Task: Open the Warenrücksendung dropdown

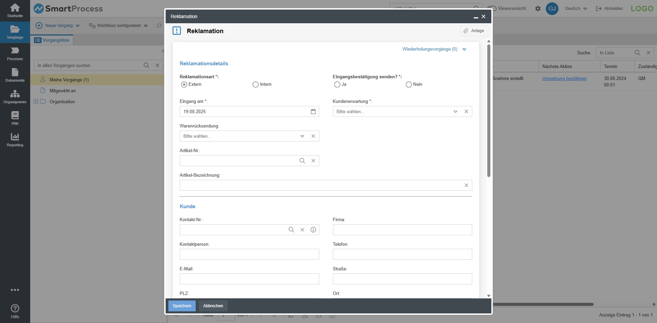Action: pyautogui.click(x=302, y=136)
